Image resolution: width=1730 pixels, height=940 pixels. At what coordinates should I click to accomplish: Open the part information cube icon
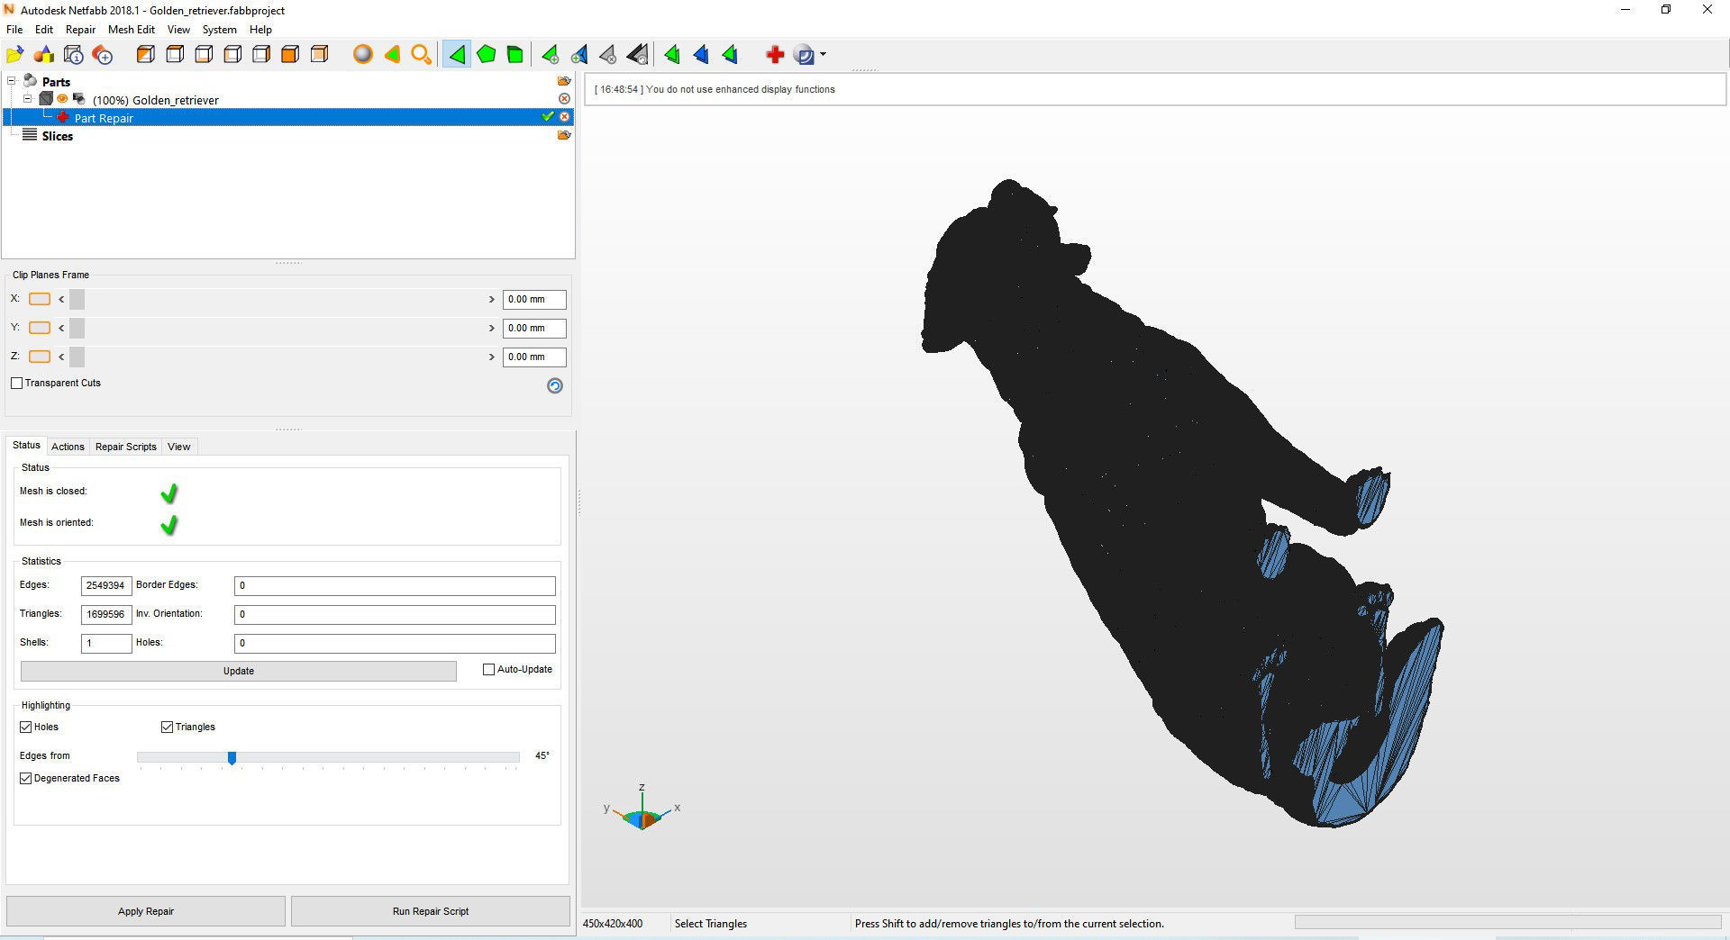tap(74, 55)
